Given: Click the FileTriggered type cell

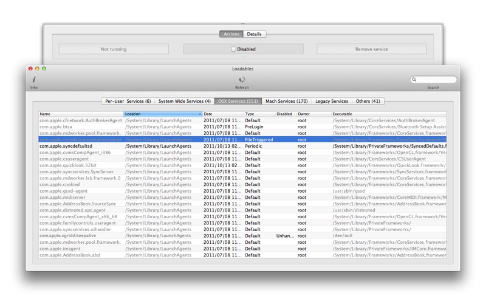Looking at the screenshot, I should [259, 140].
